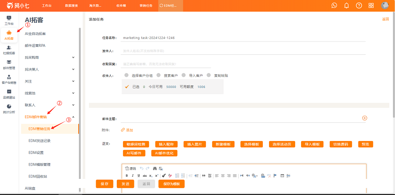Open EDM回收站 in the submenu
This screenshot has width=395, height=195.
(x=38, y=176)
